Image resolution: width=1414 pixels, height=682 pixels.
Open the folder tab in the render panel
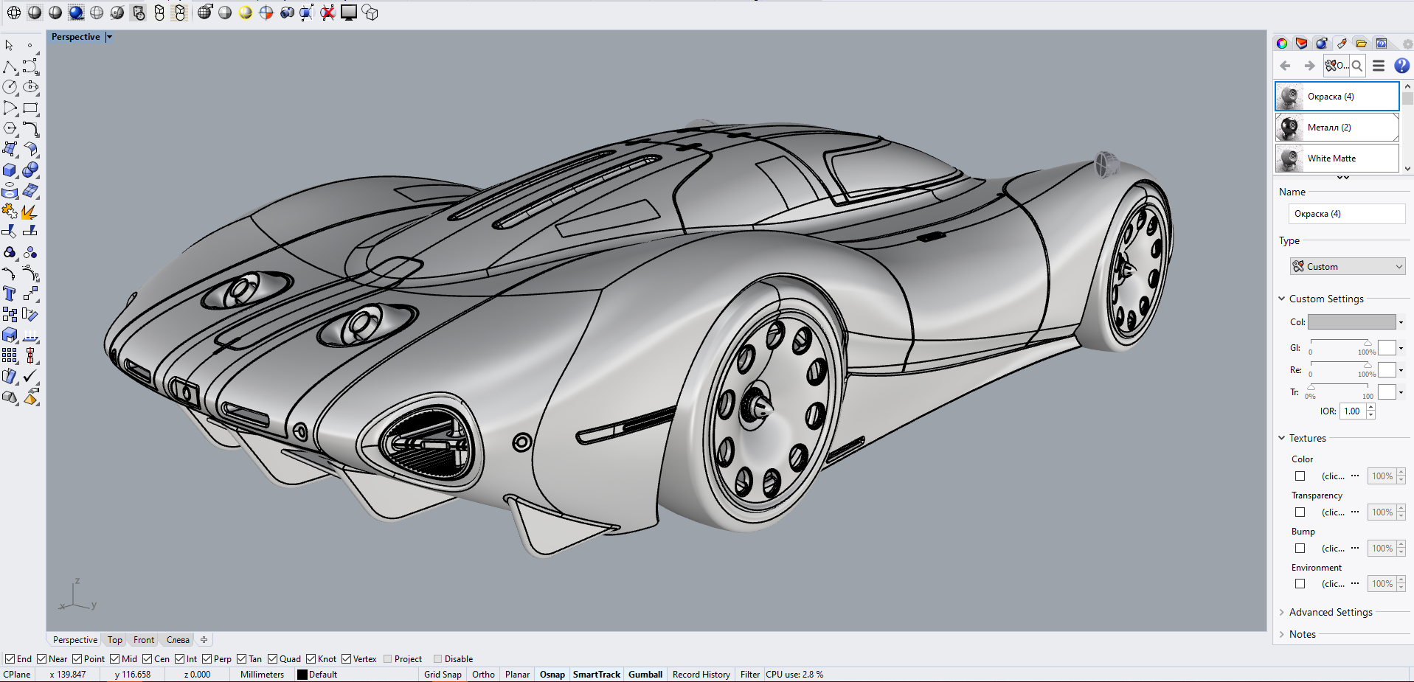click(1362, 43)
